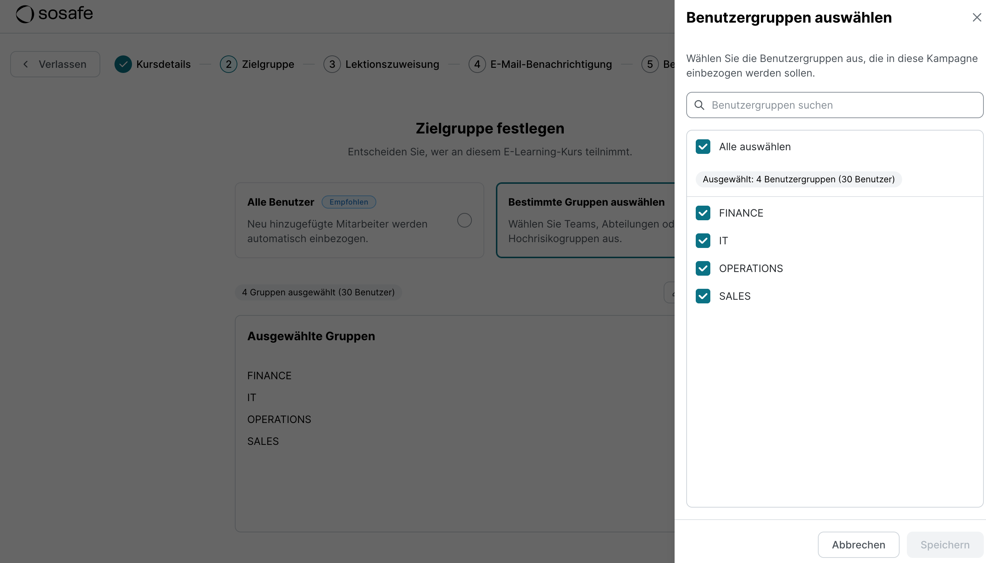This screenshot has width=986, height=563.
Task: Click the step 4 circle icon
Action: point(477,64)
